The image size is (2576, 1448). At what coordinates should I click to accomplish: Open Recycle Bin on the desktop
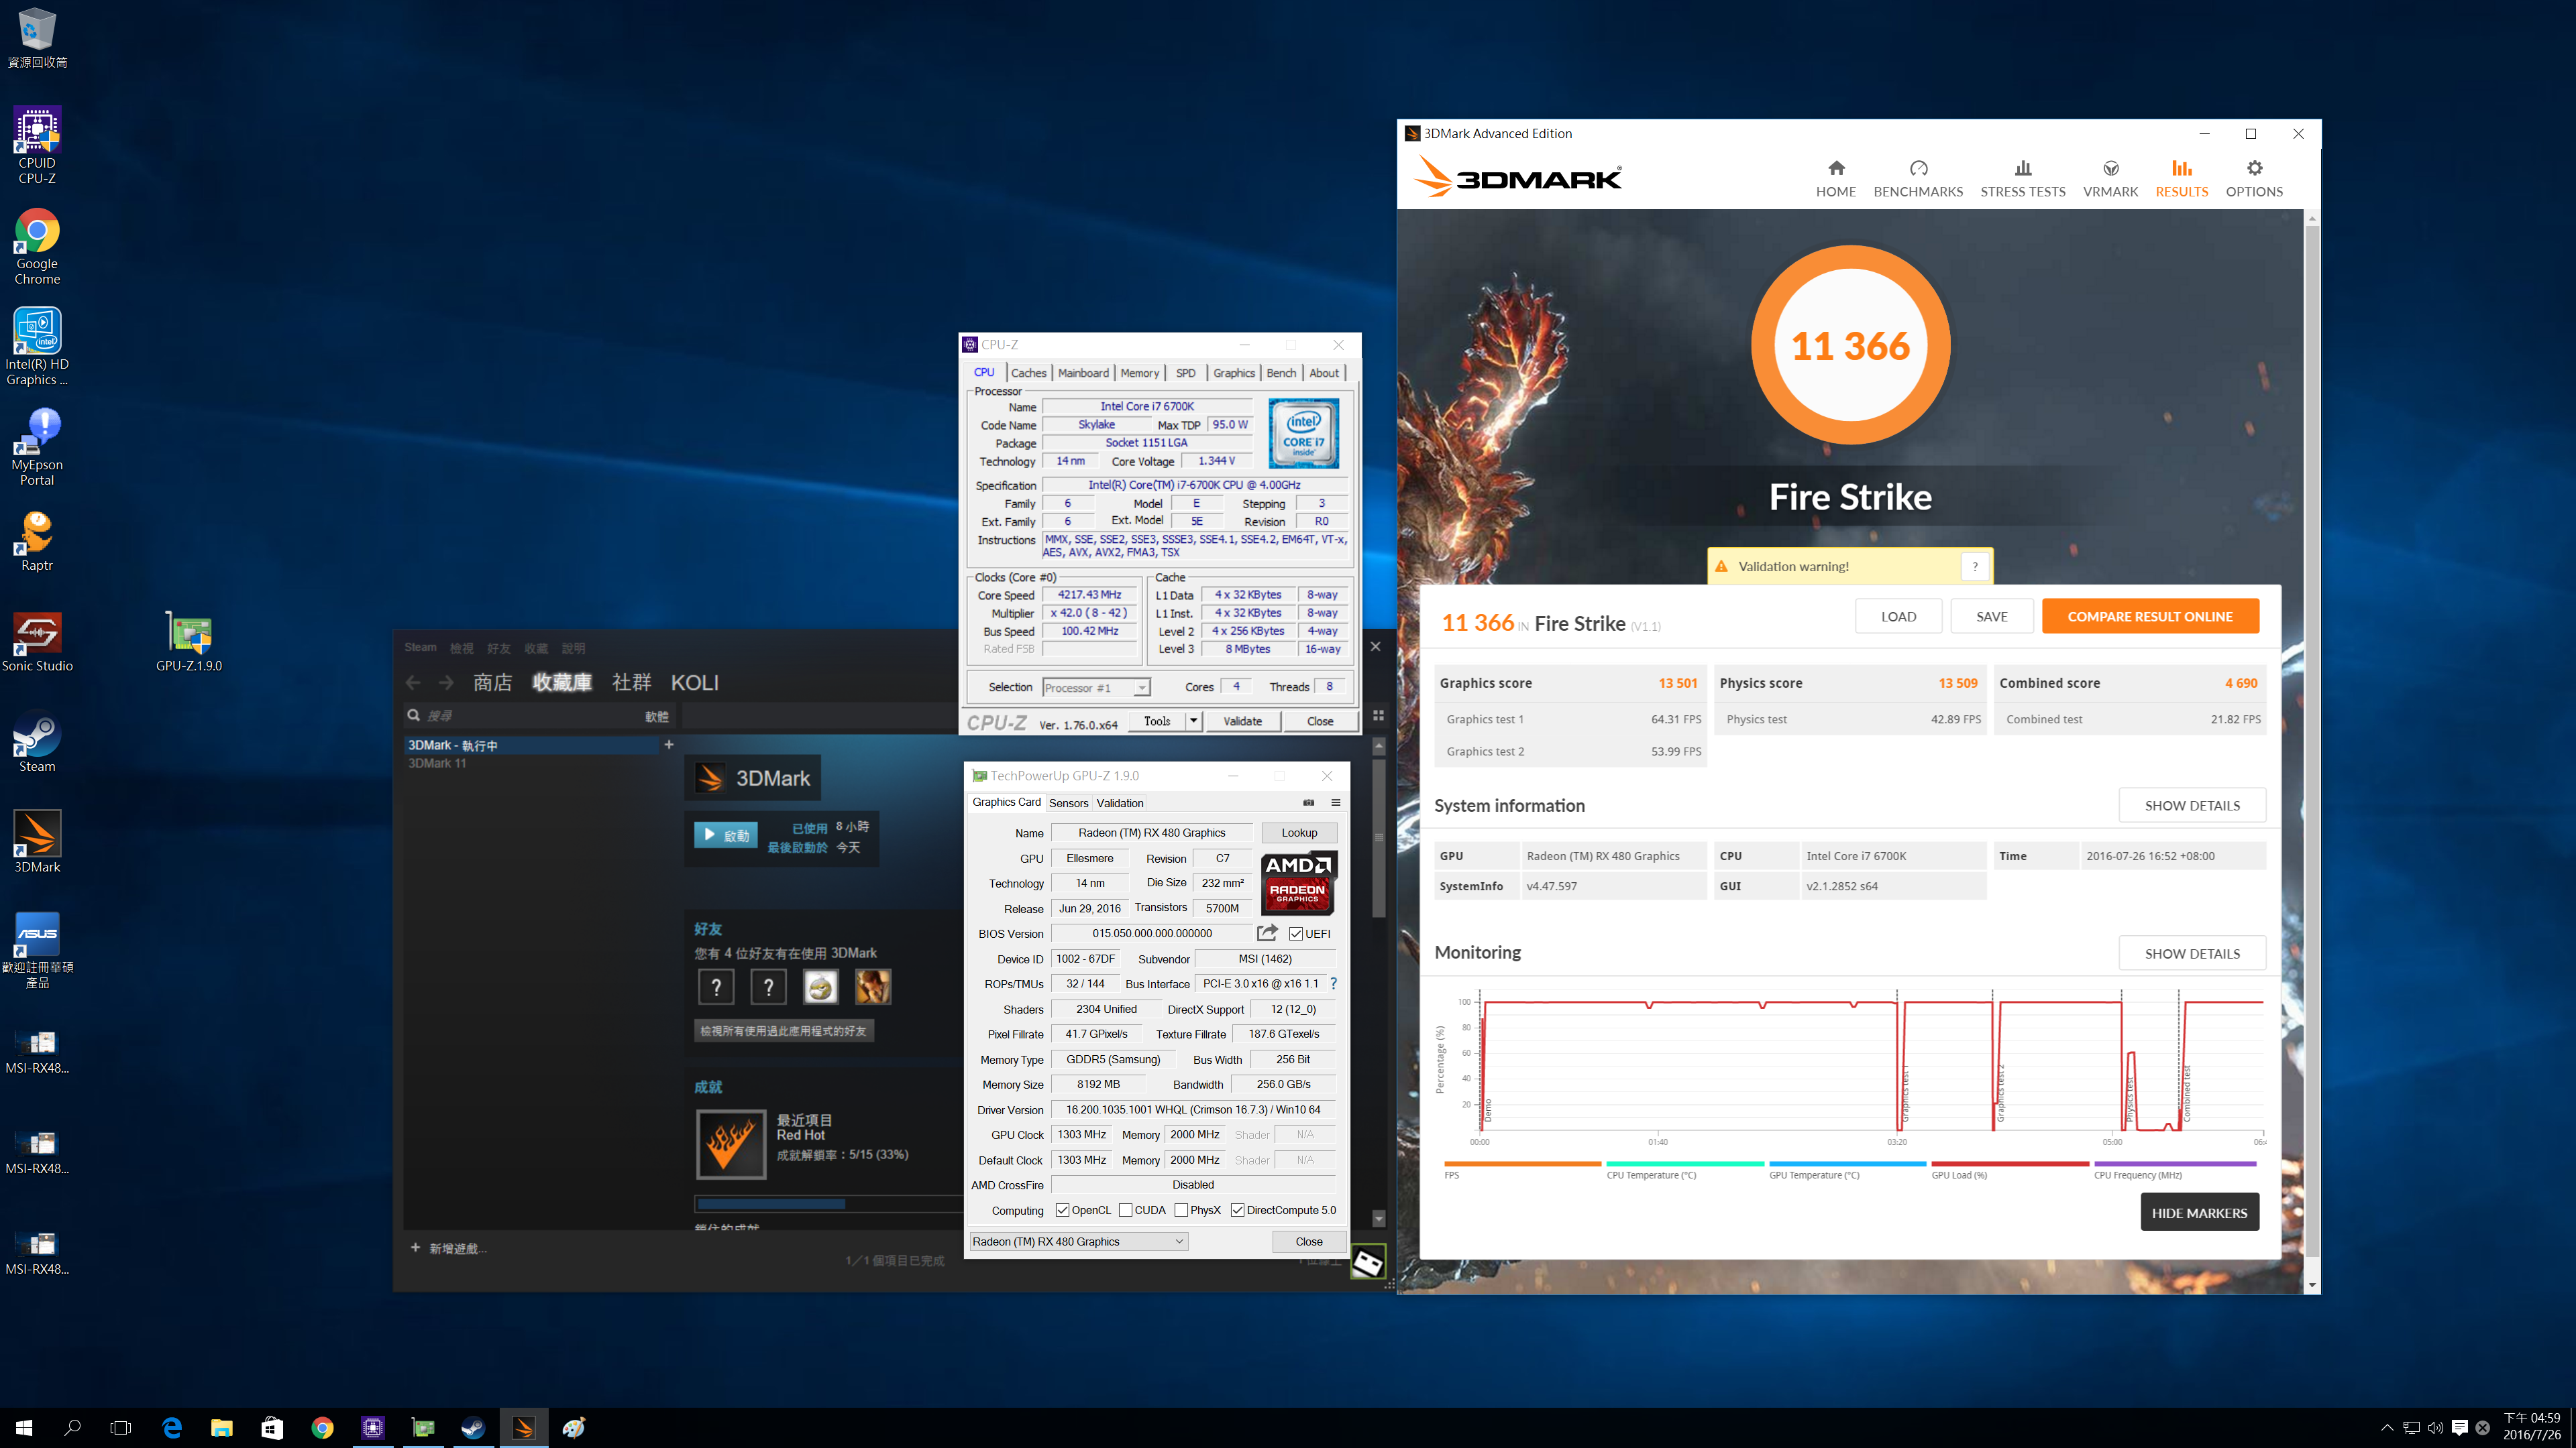click(37, 38)
